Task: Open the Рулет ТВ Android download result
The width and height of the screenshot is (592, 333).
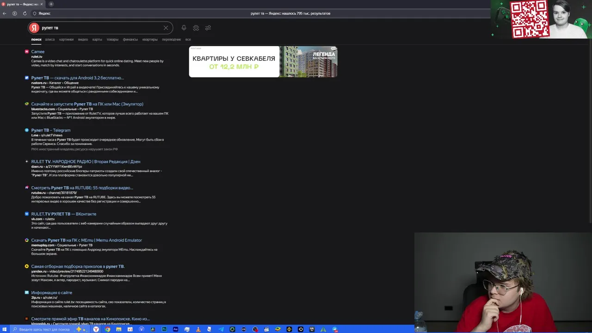Action: (78, 78)
